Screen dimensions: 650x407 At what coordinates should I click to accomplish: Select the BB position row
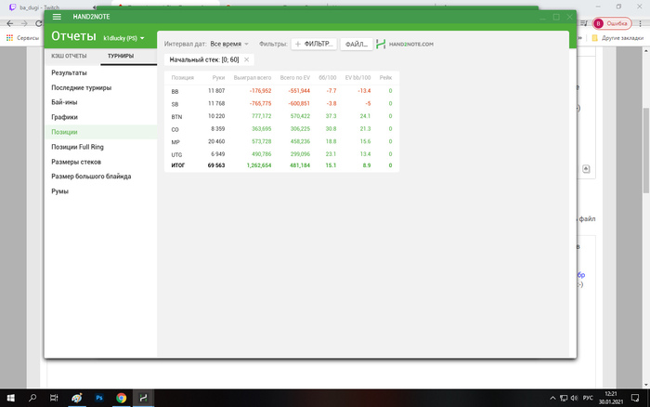click(x=281, y=91)
